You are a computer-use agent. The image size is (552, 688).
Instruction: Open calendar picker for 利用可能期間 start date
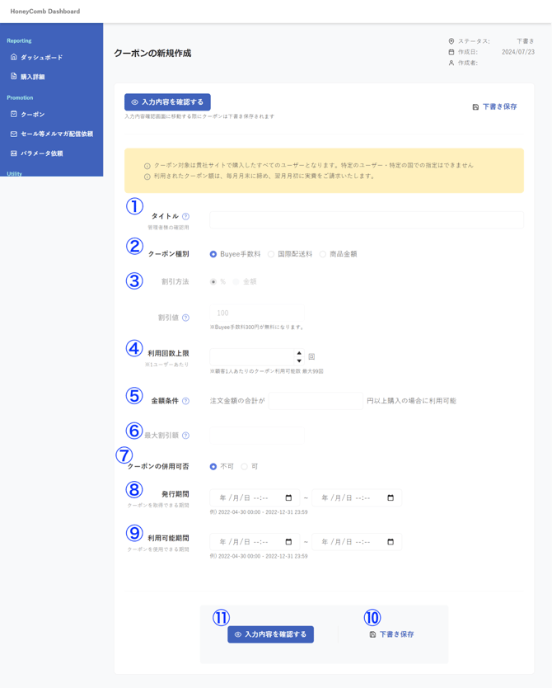point(288,542)
